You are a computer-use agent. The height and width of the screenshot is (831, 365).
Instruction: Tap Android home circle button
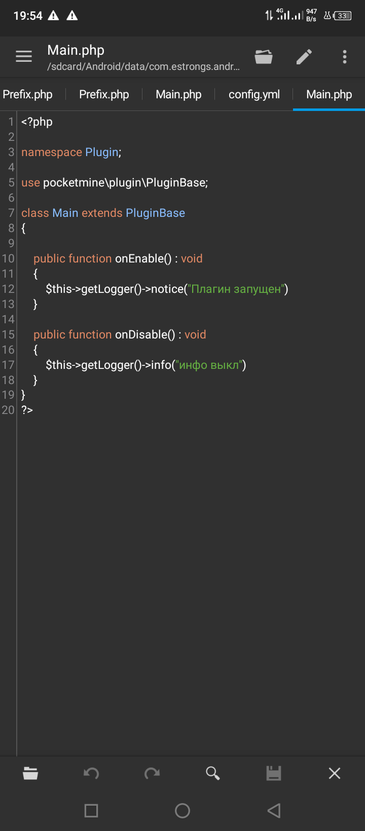pos(182,811)
